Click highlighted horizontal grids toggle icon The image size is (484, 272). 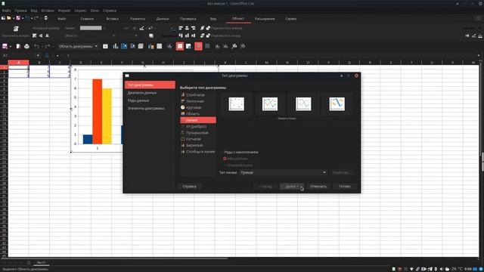tap(198, 46)
